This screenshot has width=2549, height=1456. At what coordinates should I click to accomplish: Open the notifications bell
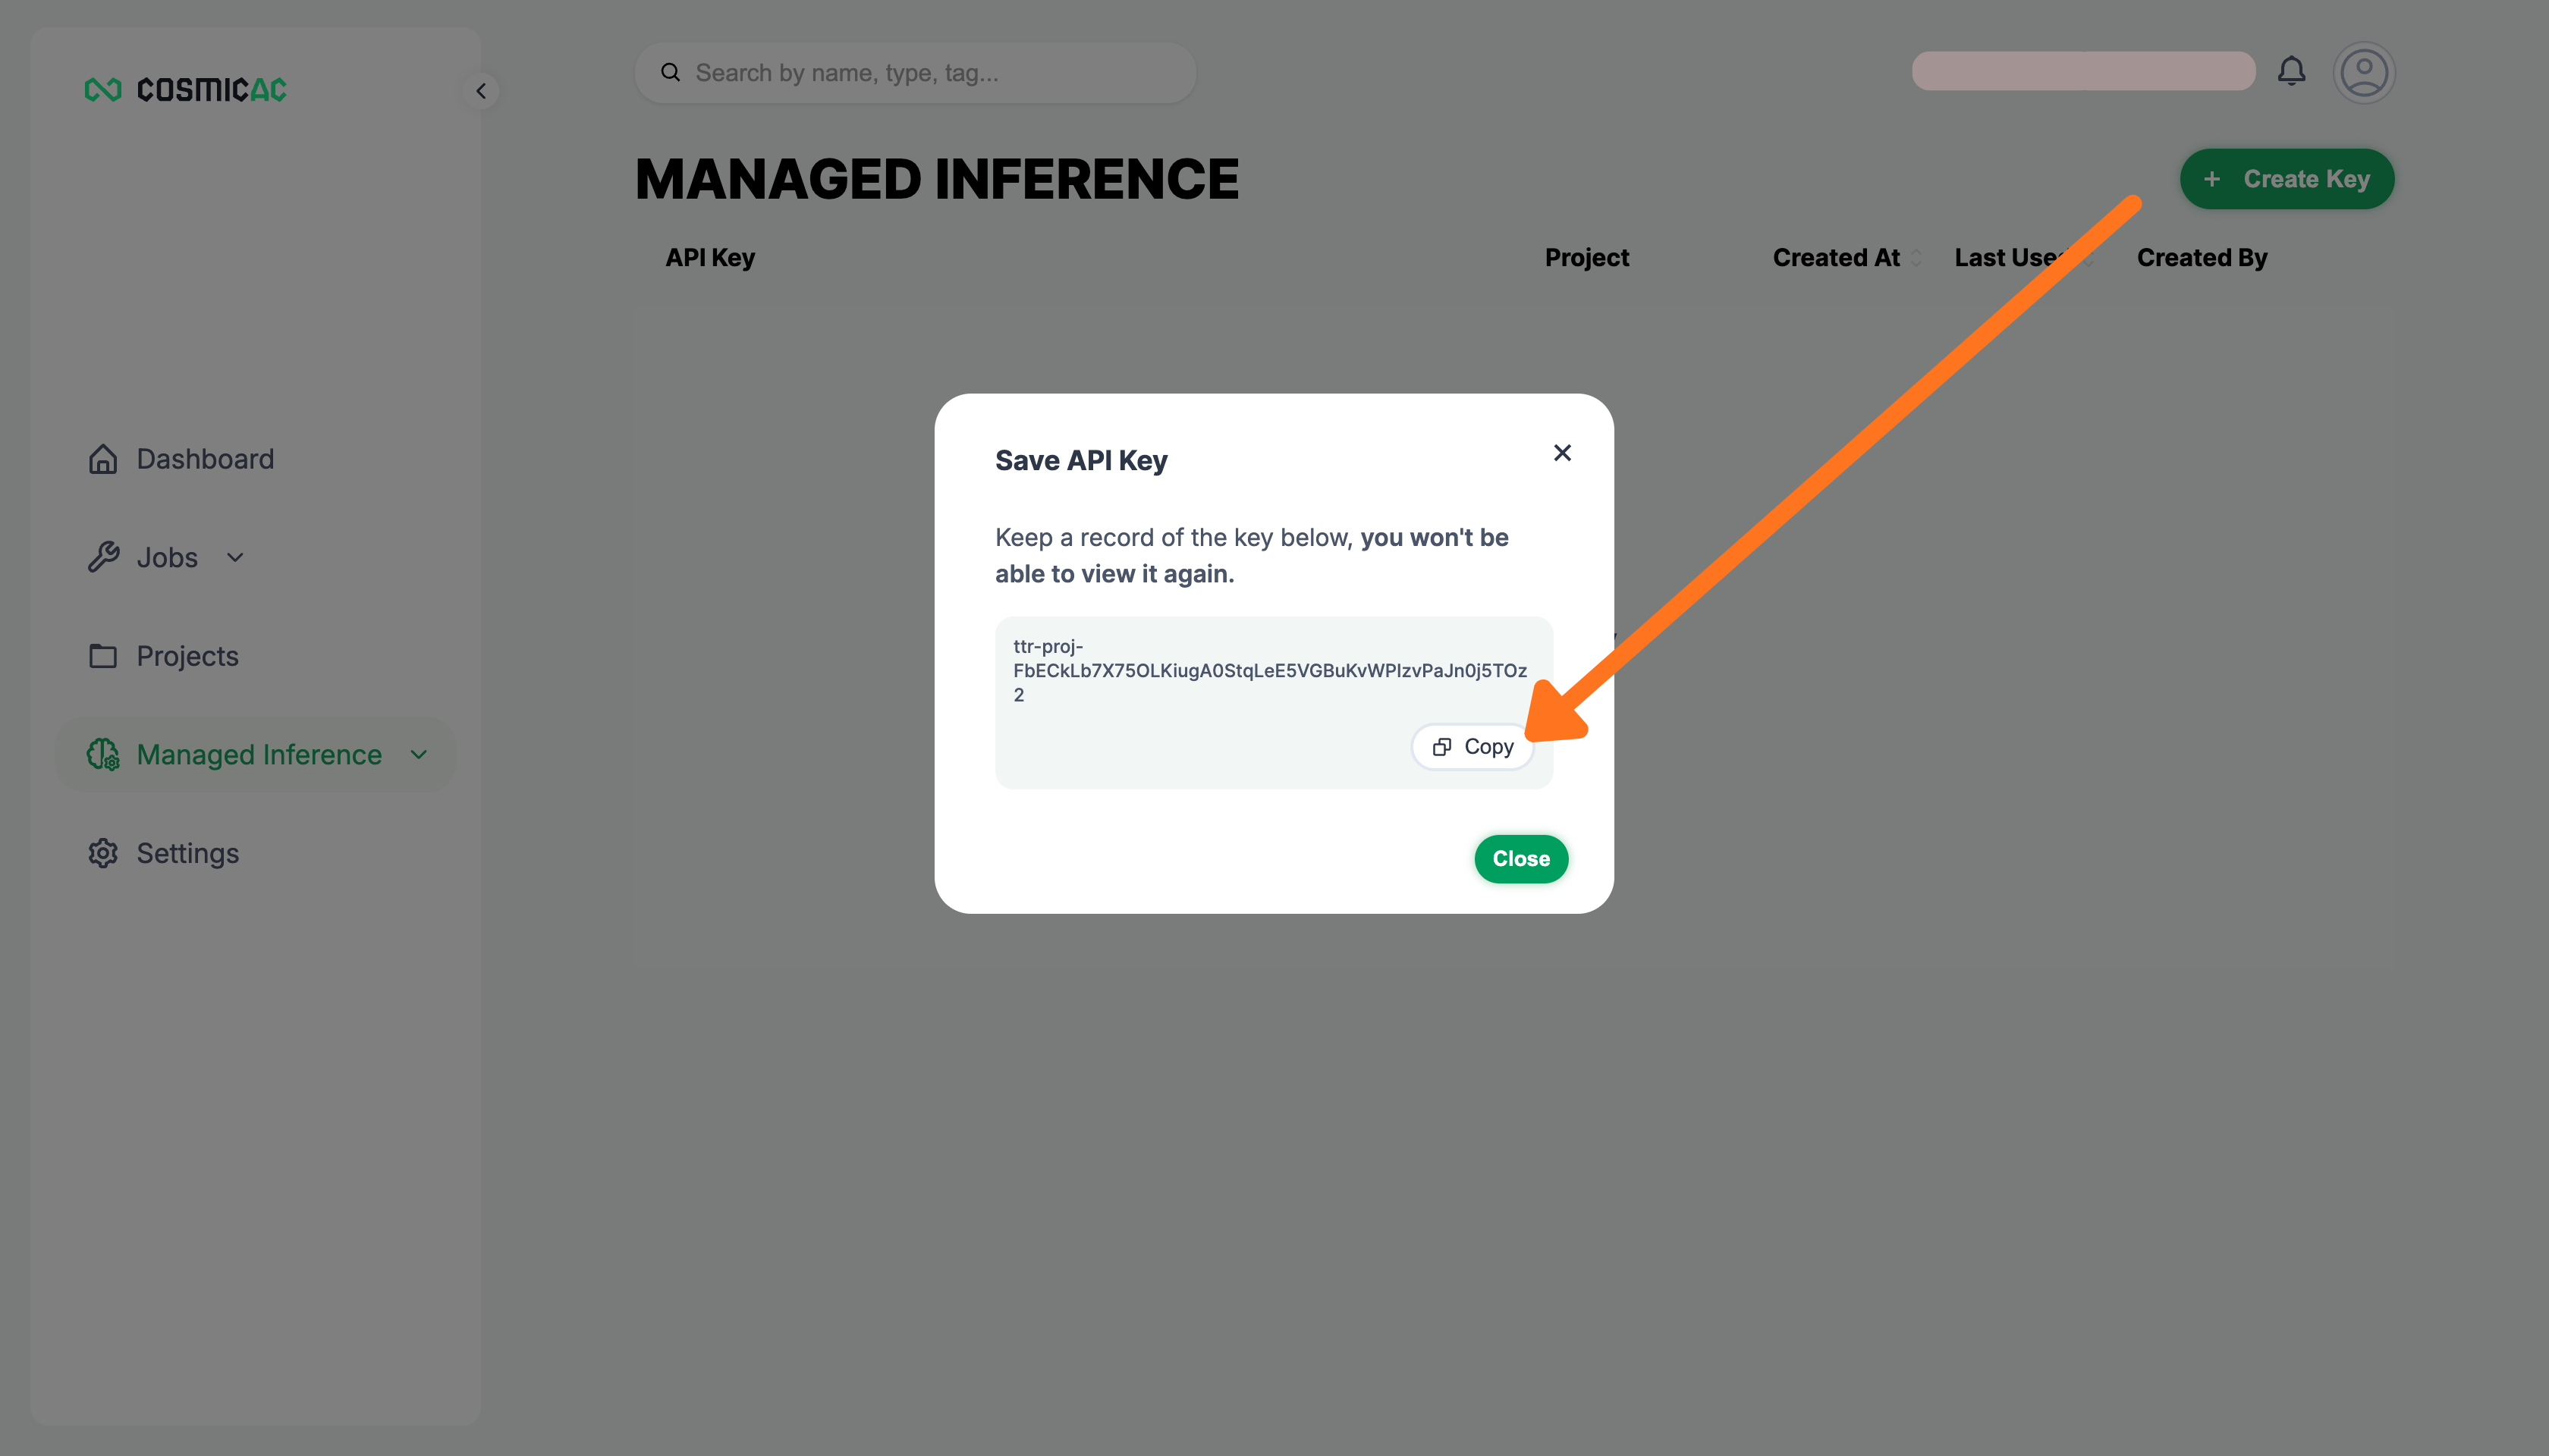pos(2291,72)
